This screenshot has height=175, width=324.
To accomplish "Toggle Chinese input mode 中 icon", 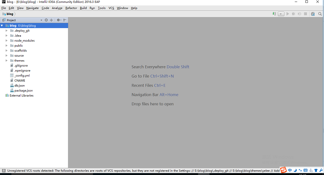I will 290,170.
